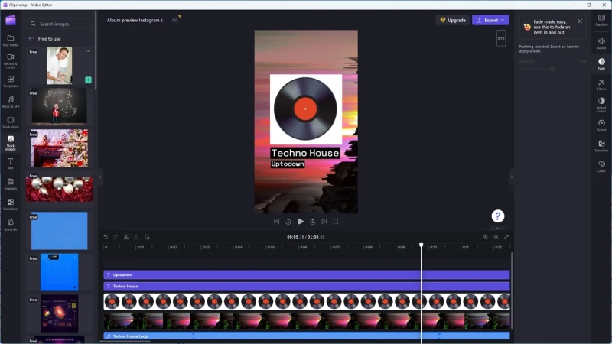Image resolution: width=612 pixels, height=344 pixels.
Task: Click the split scissors icon in timeline toolbar
Action: click(126, 237)
